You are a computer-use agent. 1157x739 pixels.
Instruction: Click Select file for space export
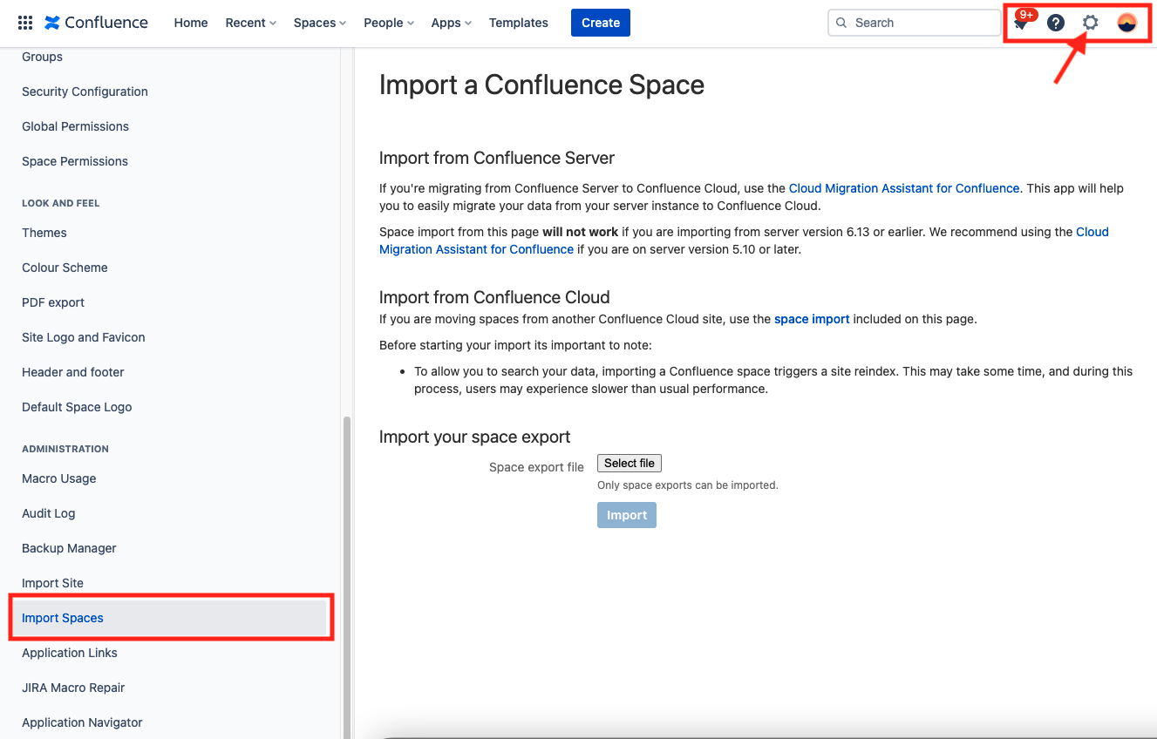[x=630, y=464]
